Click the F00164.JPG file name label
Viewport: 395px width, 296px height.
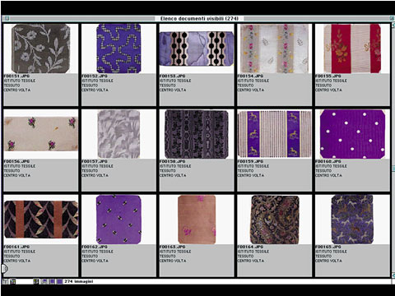point(250,247)
